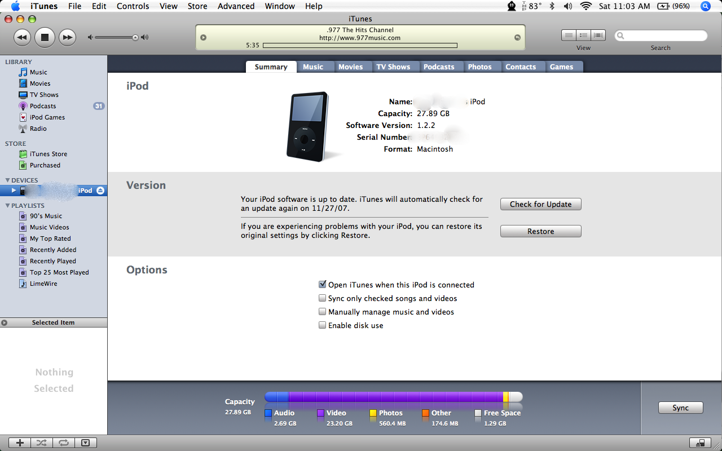Eject the iPod with eject icon
Viewport: 722px width, 451px height.
100,191
